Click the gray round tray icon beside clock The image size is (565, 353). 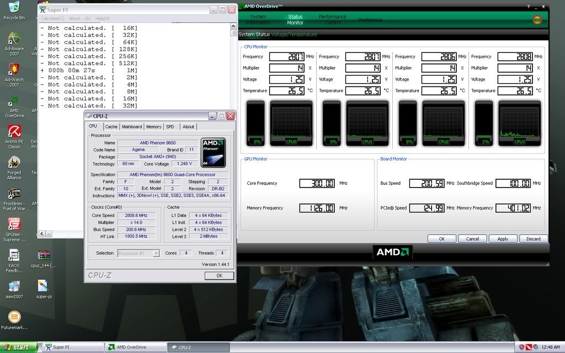pyautogui.click(x=535, y=347)
